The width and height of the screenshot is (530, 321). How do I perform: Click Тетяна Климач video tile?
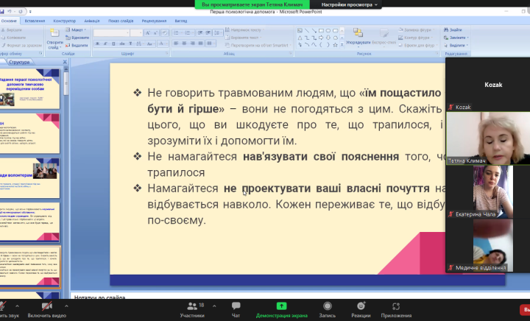[x=488, y=138]
